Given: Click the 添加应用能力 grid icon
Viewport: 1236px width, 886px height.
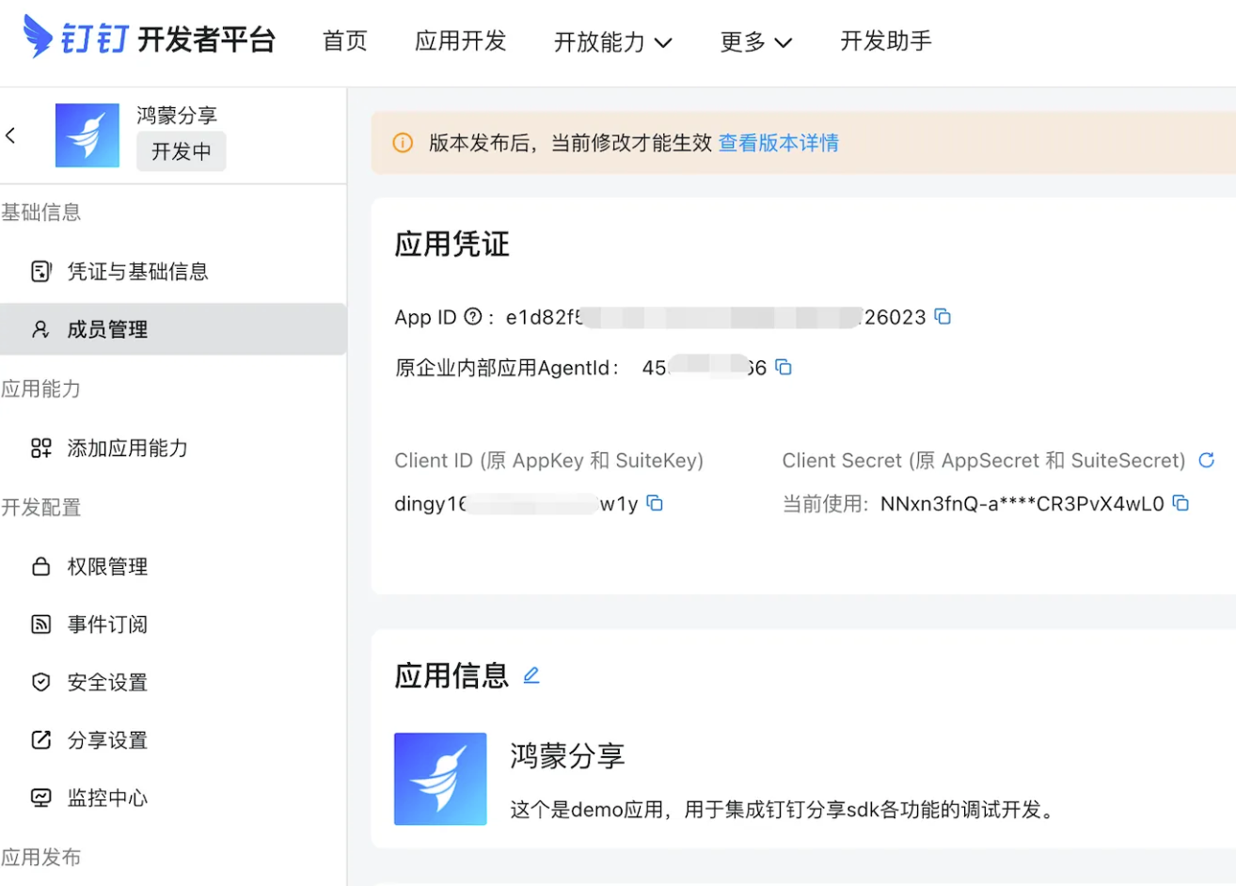Looking at the screenshot, I should point(41,448).
